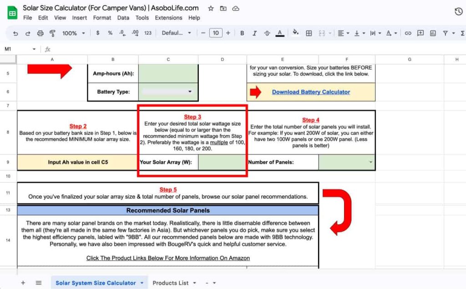Click the merge cells icon
The height and width of the screenshot is (289, 466).
(x=322, y=33)
